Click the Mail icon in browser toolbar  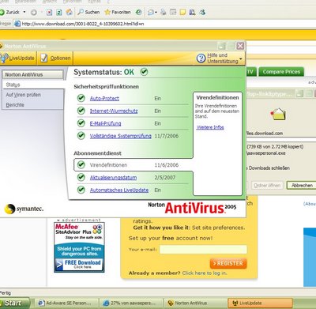(x=152, y=12)
